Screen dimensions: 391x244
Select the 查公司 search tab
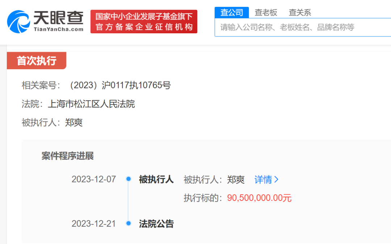coord(232,13)
